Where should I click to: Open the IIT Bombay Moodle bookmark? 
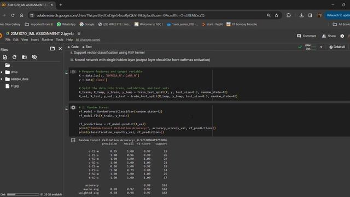point(242,24)
